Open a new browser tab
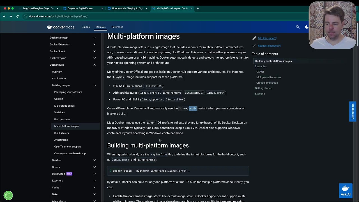Viewport: 359px width, 202px height. point(198,8)
